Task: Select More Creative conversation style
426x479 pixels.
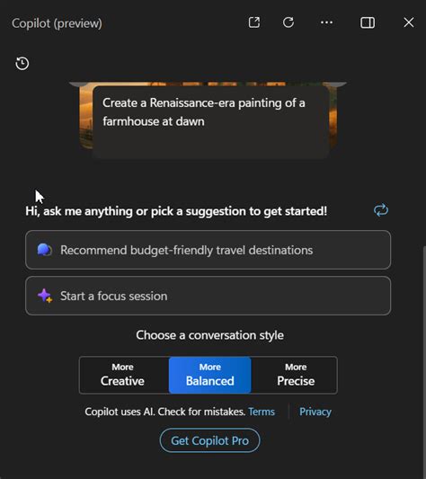Action: click(124, 375)
